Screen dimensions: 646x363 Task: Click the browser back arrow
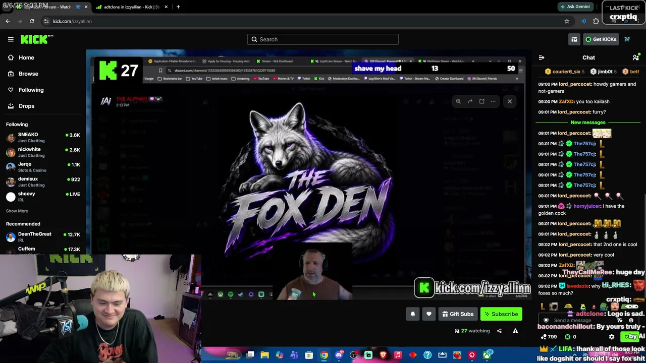(8, 21)
